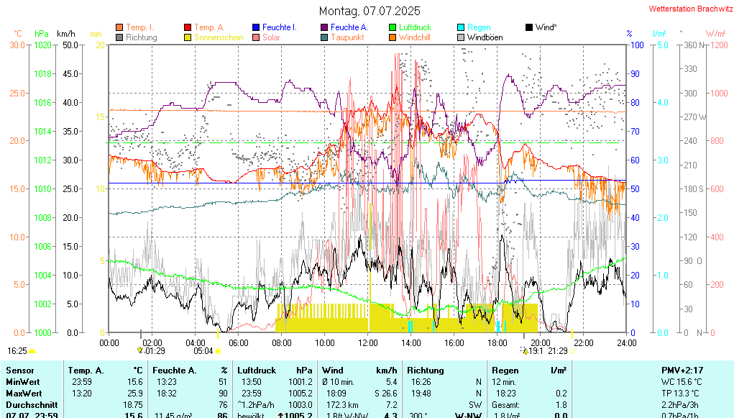Click the Windchill legend label
This screenshot has height=418, width=734.
pyautogui.click(x=414, y=37)
